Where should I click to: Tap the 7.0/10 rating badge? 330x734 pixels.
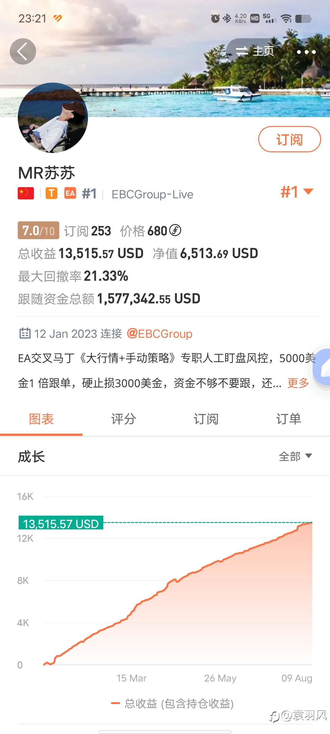[x=38, y=230]
